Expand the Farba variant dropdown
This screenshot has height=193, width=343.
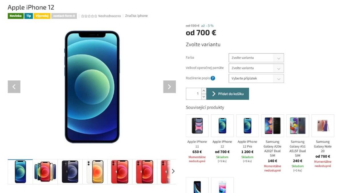pos(256,58)
